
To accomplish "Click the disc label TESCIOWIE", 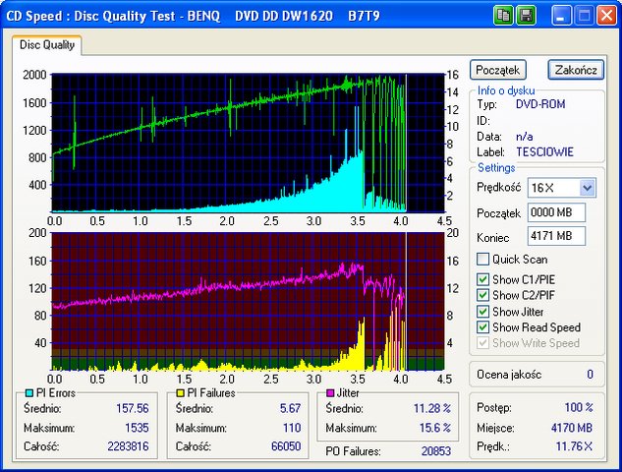I will pyautogui.click(x=544, y=152).
